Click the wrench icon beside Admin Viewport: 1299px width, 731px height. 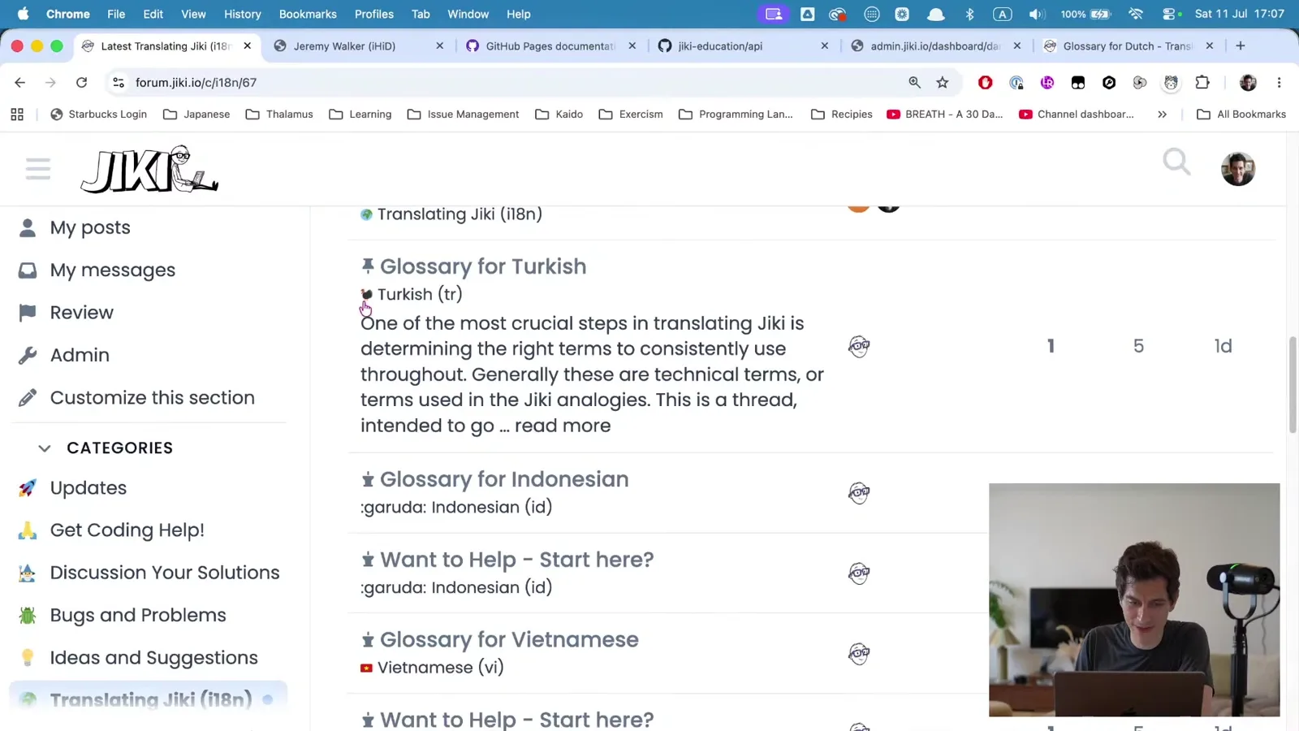[28, 355]
